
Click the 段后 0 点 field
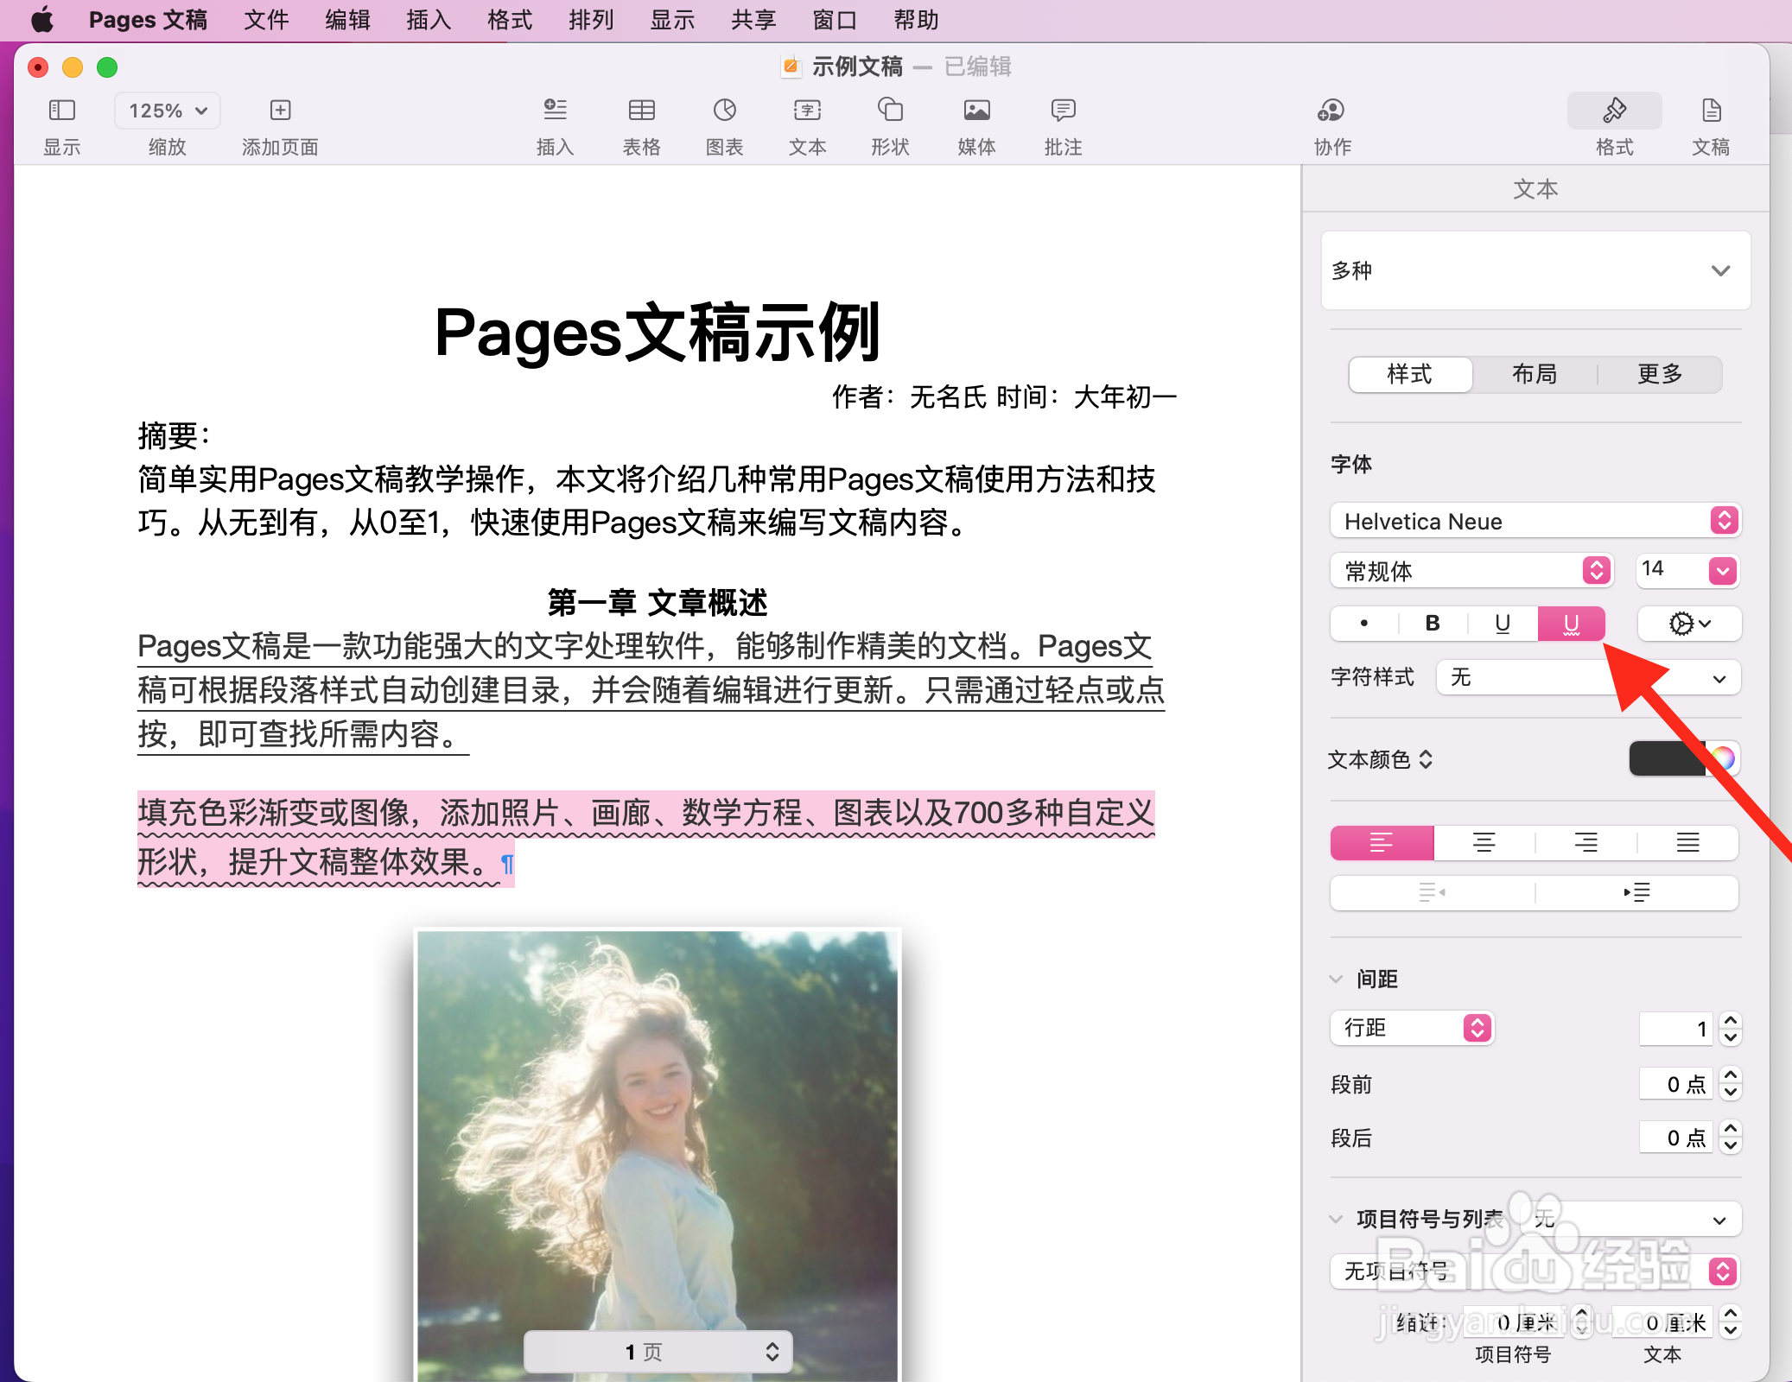pos(1676,1138)
